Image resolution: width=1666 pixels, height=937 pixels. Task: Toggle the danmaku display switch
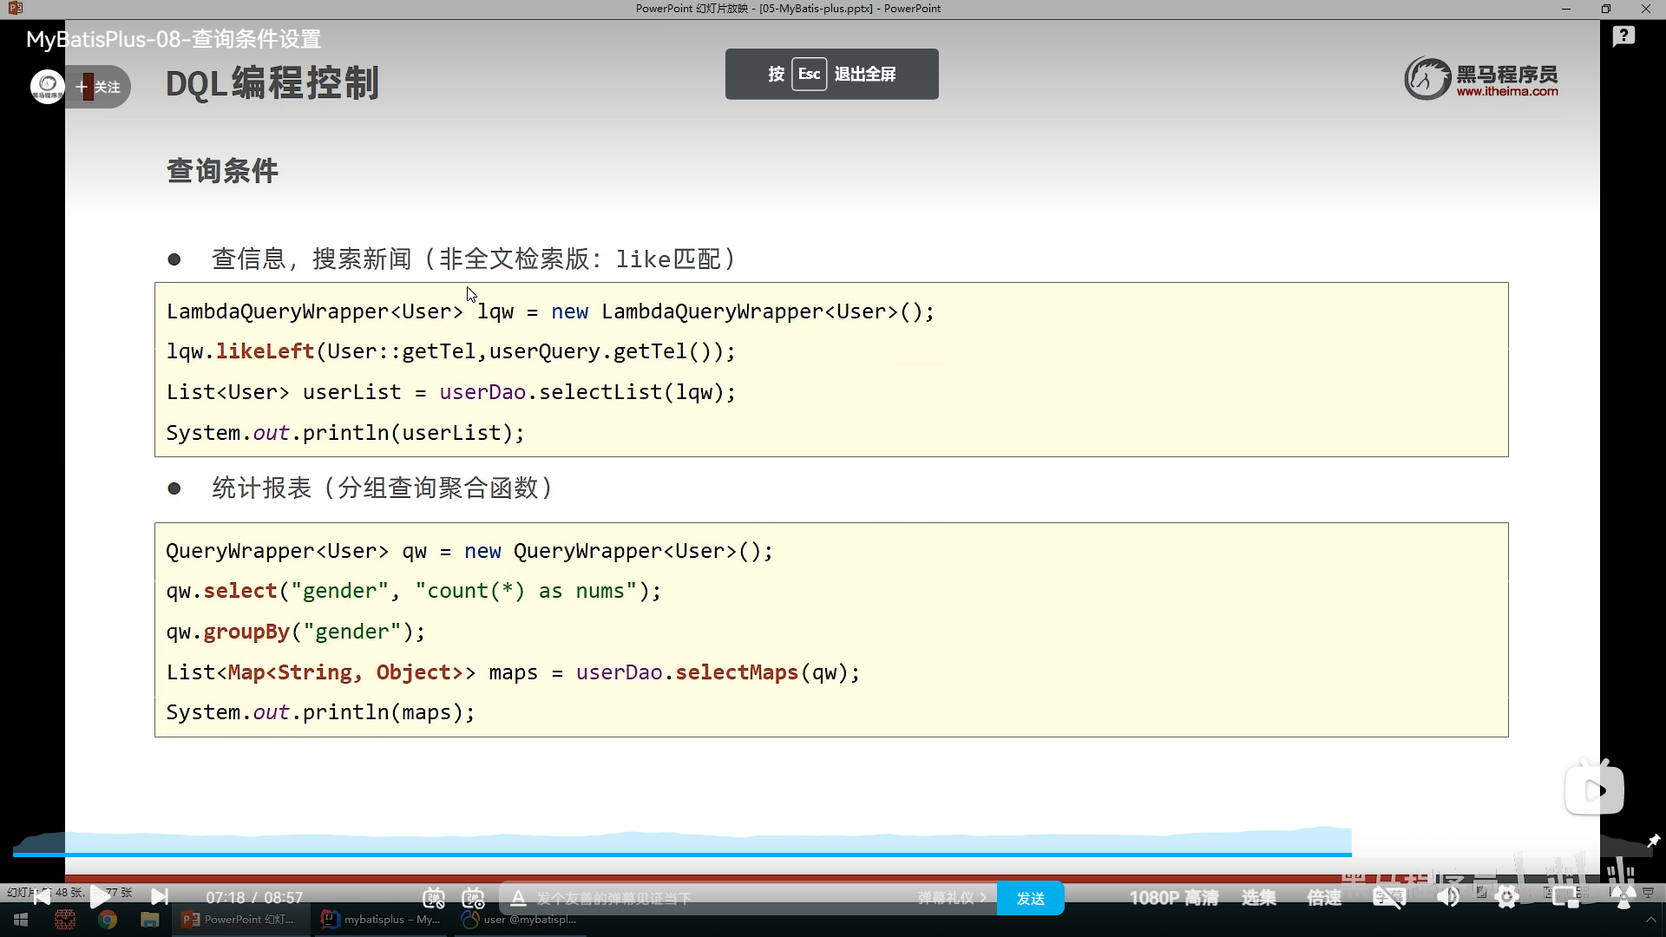tap(434, 898)
